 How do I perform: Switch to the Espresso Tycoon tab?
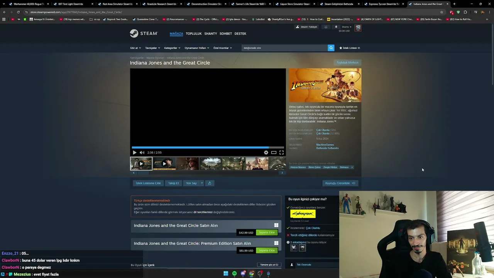(x=383, y=4)
